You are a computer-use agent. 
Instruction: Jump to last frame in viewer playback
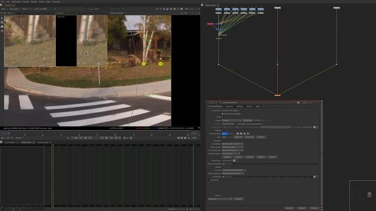click(x=116, y=138)
